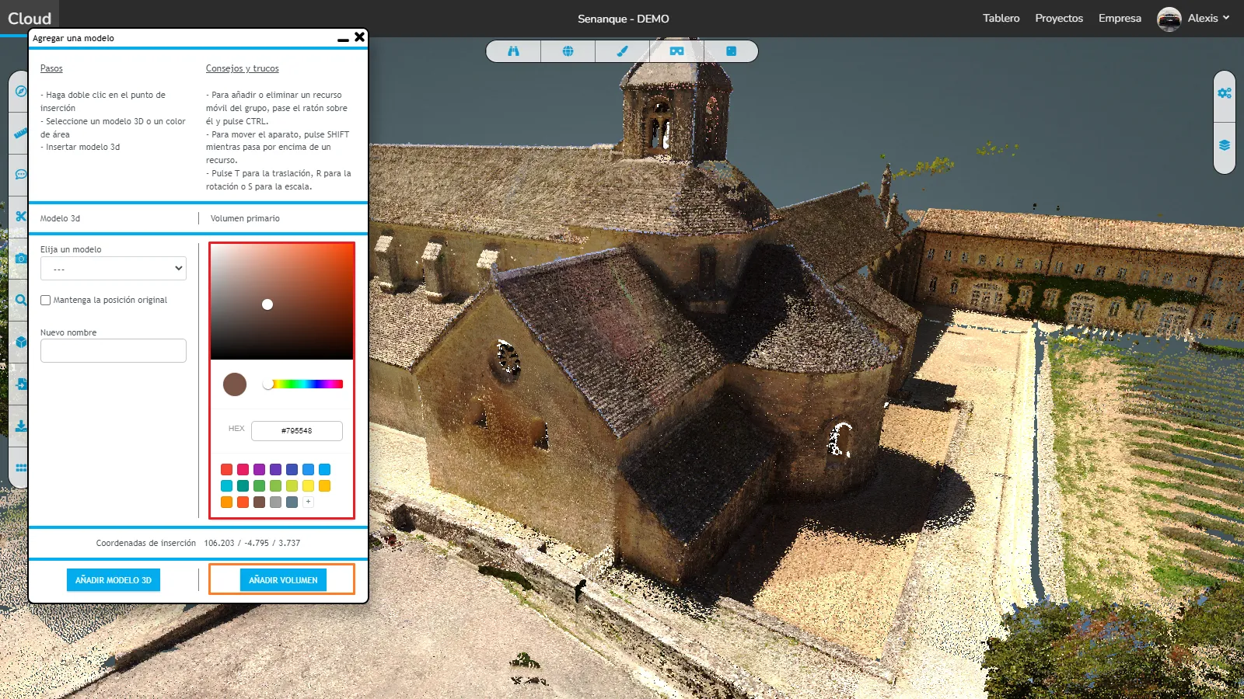
Task: Add a custom color with the plus swatch
Action: click(x=308, y=502)
